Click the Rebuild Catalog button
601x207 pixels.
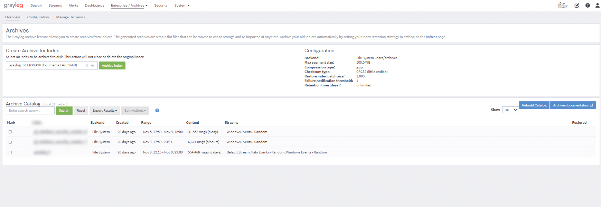point(534,105)
